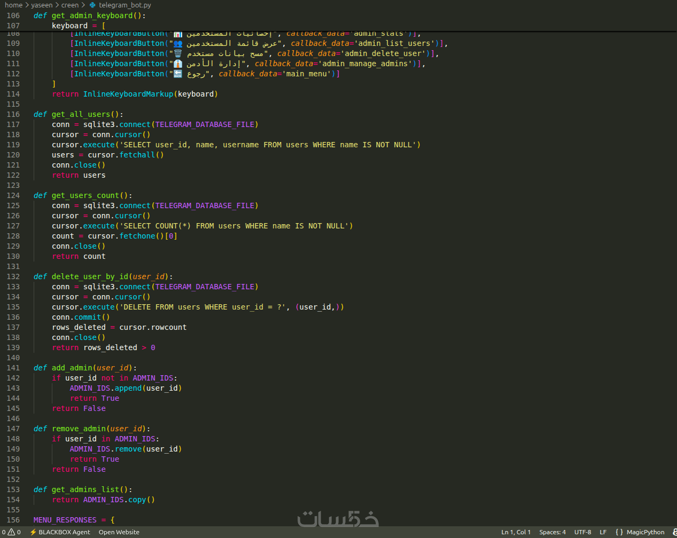Click conn.commit() on line 136

pyautogui.click(x=81, y=317)
